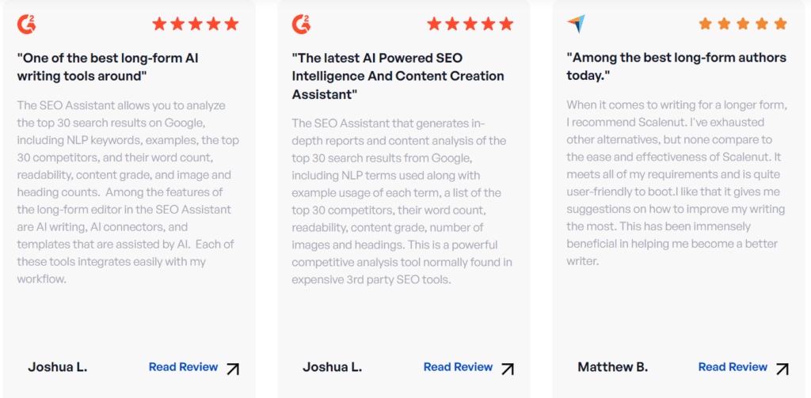The height and width of the screenshot is (398, 811).
Task: Click the arrow icon on the middle card's Read Review
Action: pos(508,369)
